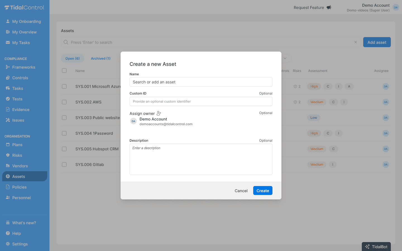Select the Open (6) tab
Image resolution: width=402 pixels, height=251 pixels.
coord(72,58)
